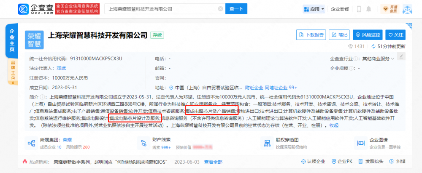Click the 股权穿透图 structure icon
The width and height of the screenshot is (422, 173).
point(267,143)
